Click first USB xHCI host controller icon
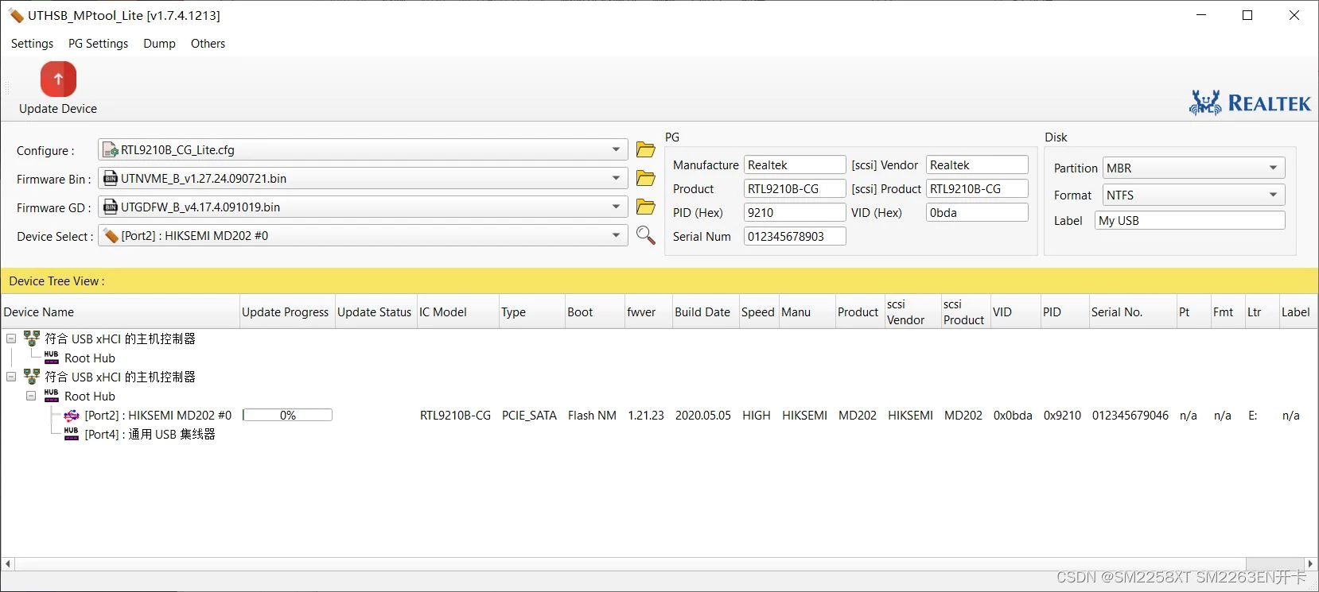 coord(32,339)
